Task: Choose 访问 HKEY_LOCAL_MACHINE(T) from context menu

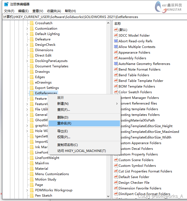Action: pos(84,151)
